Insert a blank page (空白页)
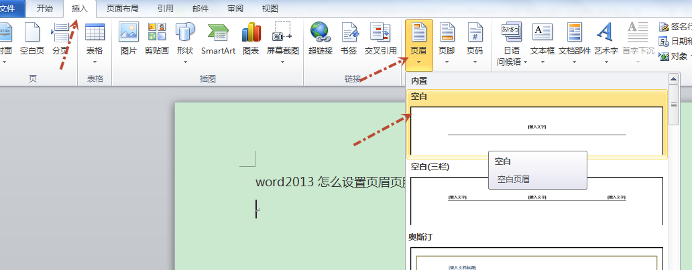The image size is (692, 270). point(32,40)
